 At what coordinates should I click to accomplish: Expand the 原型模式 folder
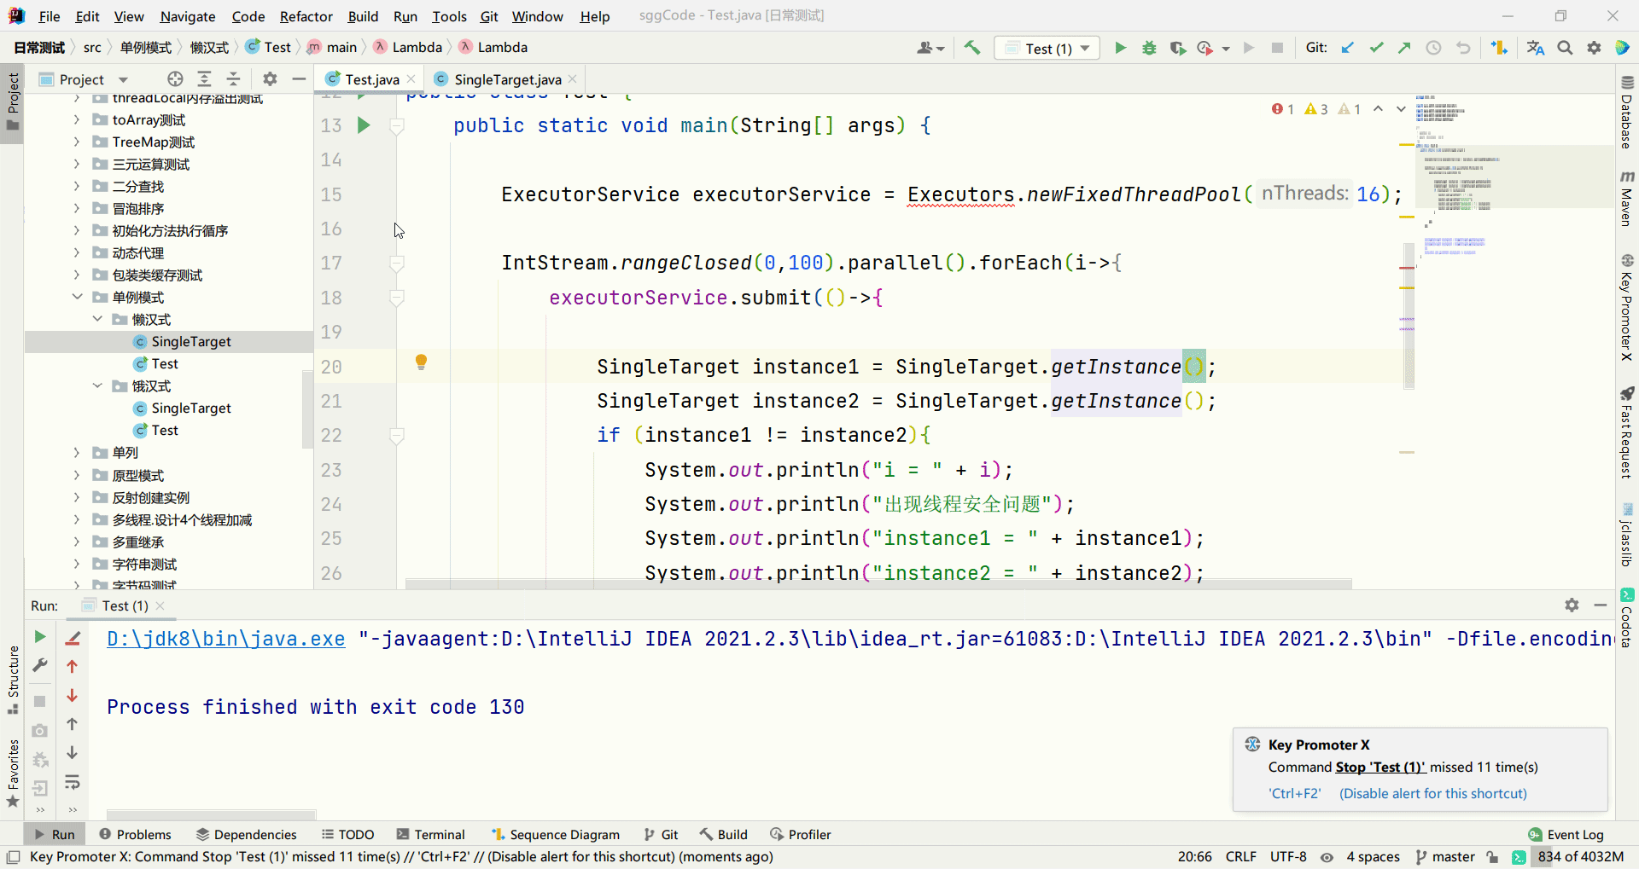[x=77, y=475]
